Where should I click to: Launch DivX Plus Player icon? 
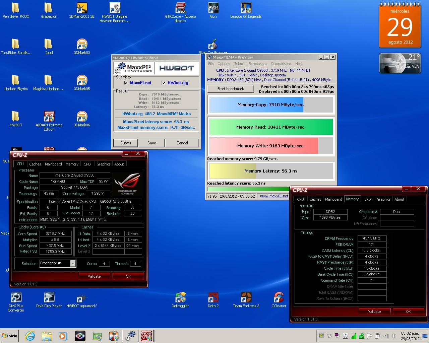tap(49, 300)
